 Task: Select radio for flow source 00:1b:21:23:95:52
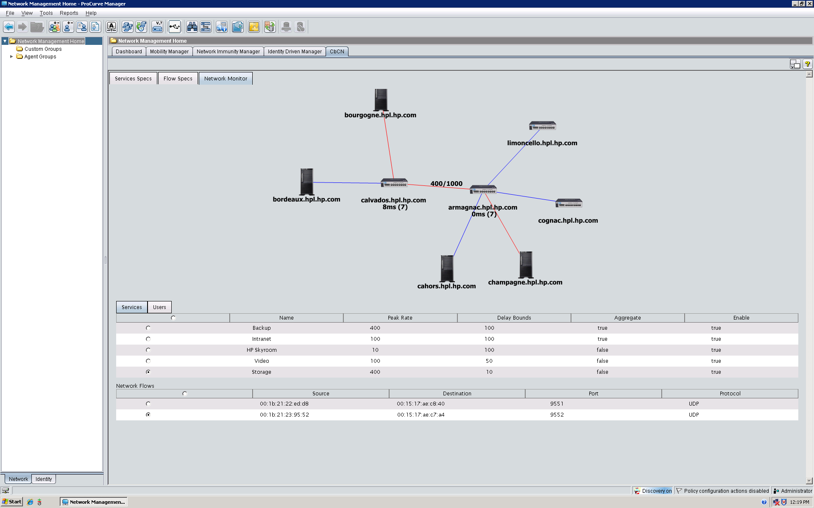click(x=148, y=415)
